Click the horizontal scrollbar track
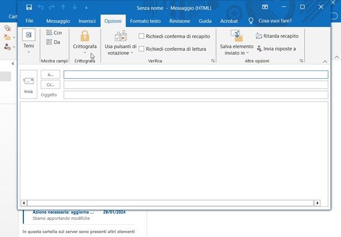The width and height of the screenshot is (341, 237). pyautogui.click(x=170, y=203)
